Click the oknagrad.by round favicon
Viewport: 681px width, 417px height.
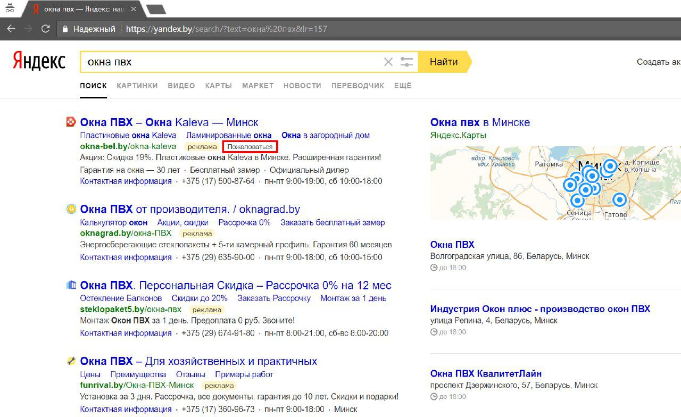71,209
